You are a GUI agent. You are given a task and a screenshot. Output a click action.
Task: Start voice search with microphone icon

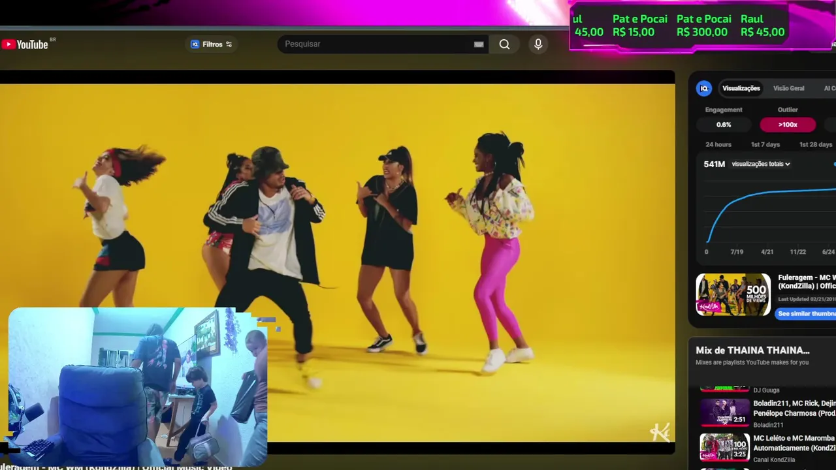pyautogui.click(x=538, y=44)
